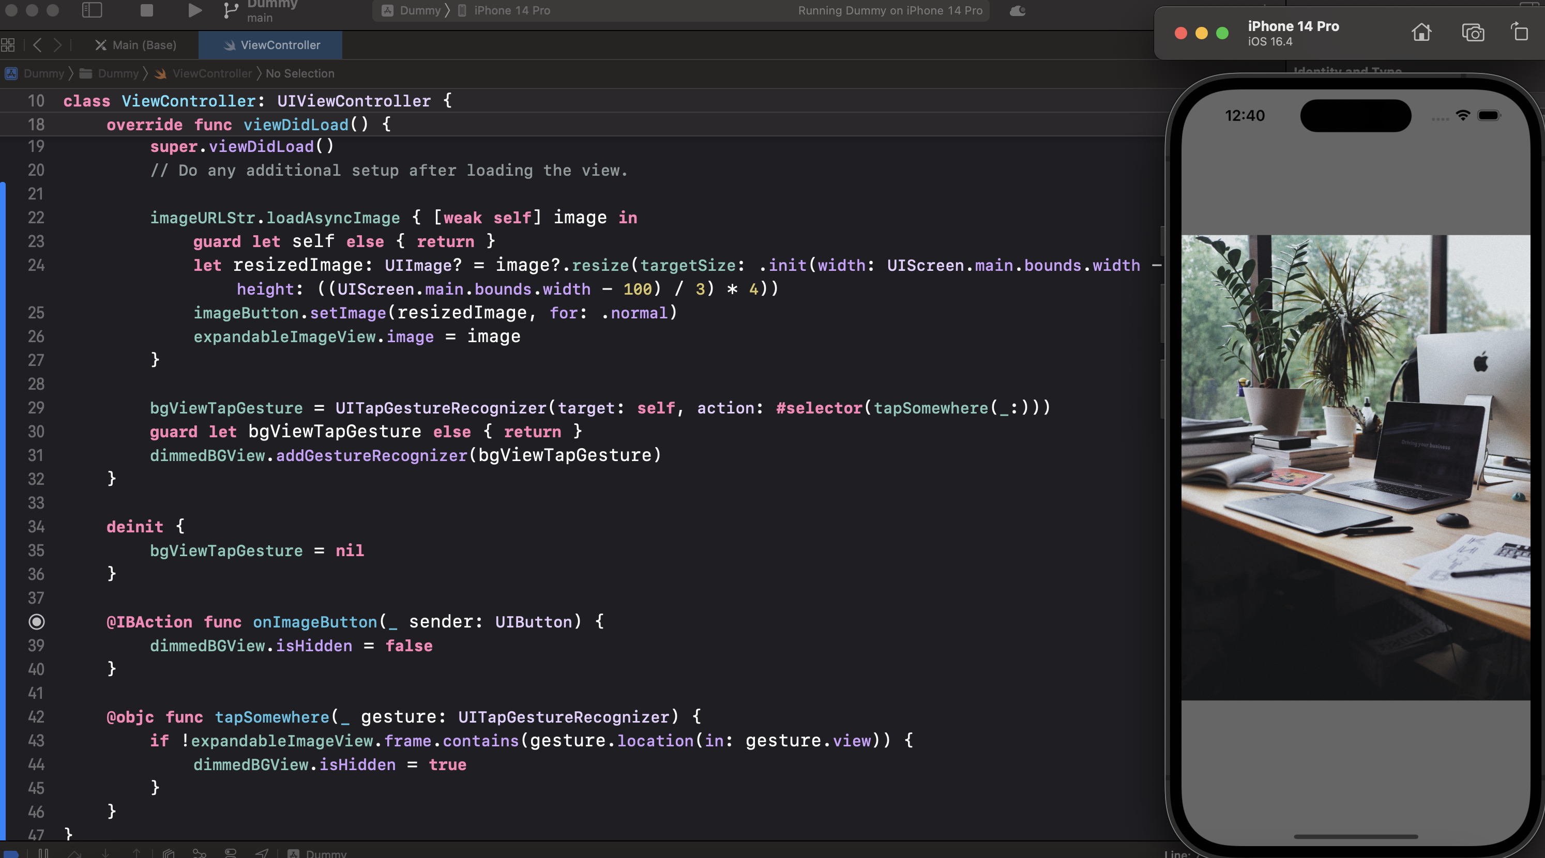Image resolution: width=1545 pixels, height=858 pixels.
Task: Click the Simulator Home button icon
Action: [x=1421, y=33]
